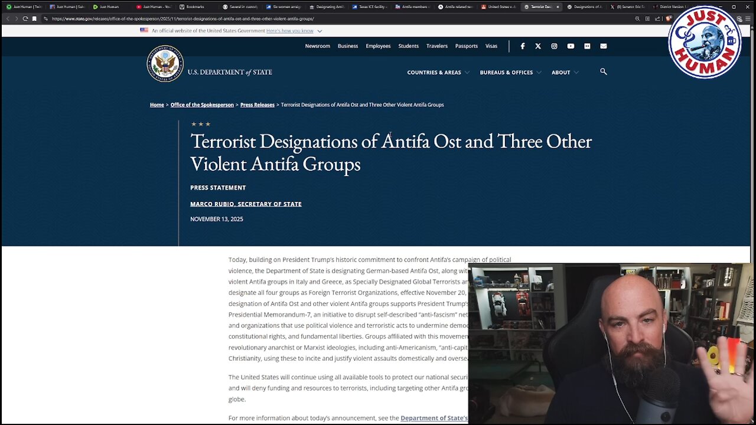Click the Home breadcrumb link
Screen dimensions: 756x425
pyautogui.click(x=157, y=105)
